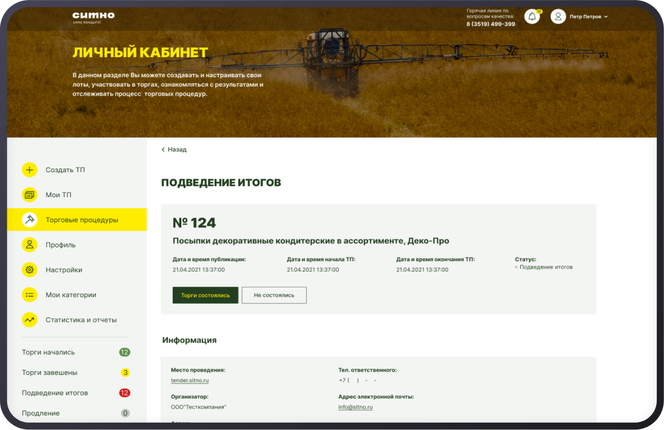Click the Ситно logo
This screenshot has height=430, width=664.
pyautogui.click(x=93, y=17)
